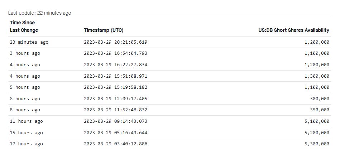Click the timestamp 2023-03-29 05:16:49.644

[x=115, y=133]
